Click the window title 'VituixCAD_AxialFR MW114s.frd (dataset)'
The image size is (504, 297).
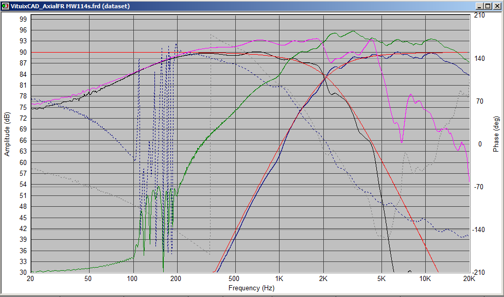[70, 6]
